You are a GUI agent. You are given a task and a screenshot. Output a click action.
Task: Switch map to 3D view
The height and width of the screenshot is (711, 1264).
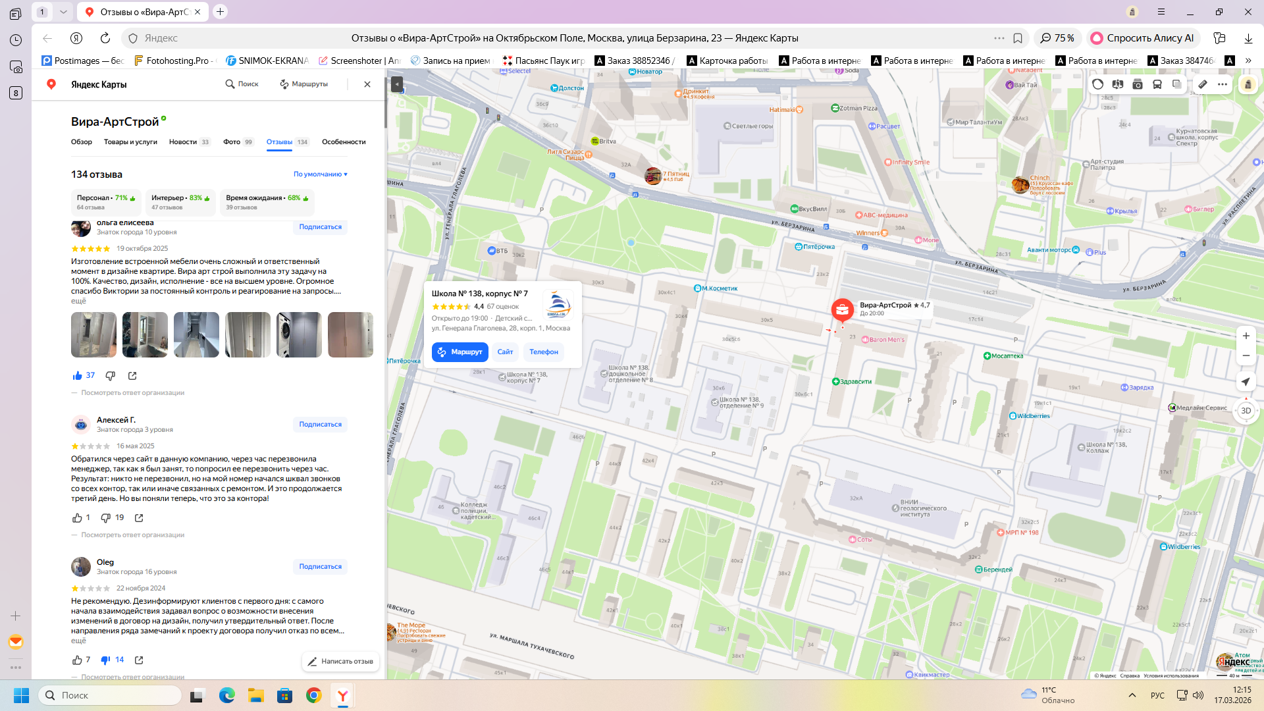[1246, 411]
